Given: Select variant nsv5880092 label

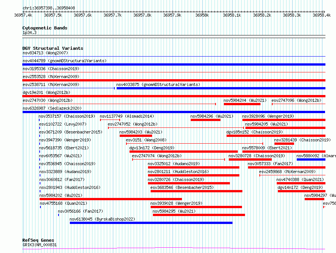Looking at the screenshot, I should coord(316,156).
